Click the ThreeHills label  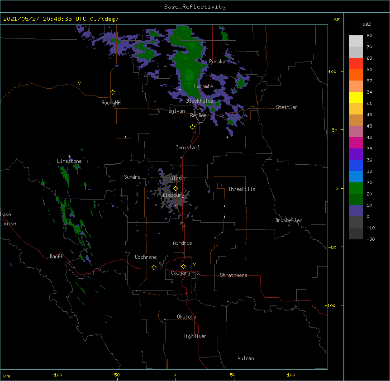[x=242, y=189]
